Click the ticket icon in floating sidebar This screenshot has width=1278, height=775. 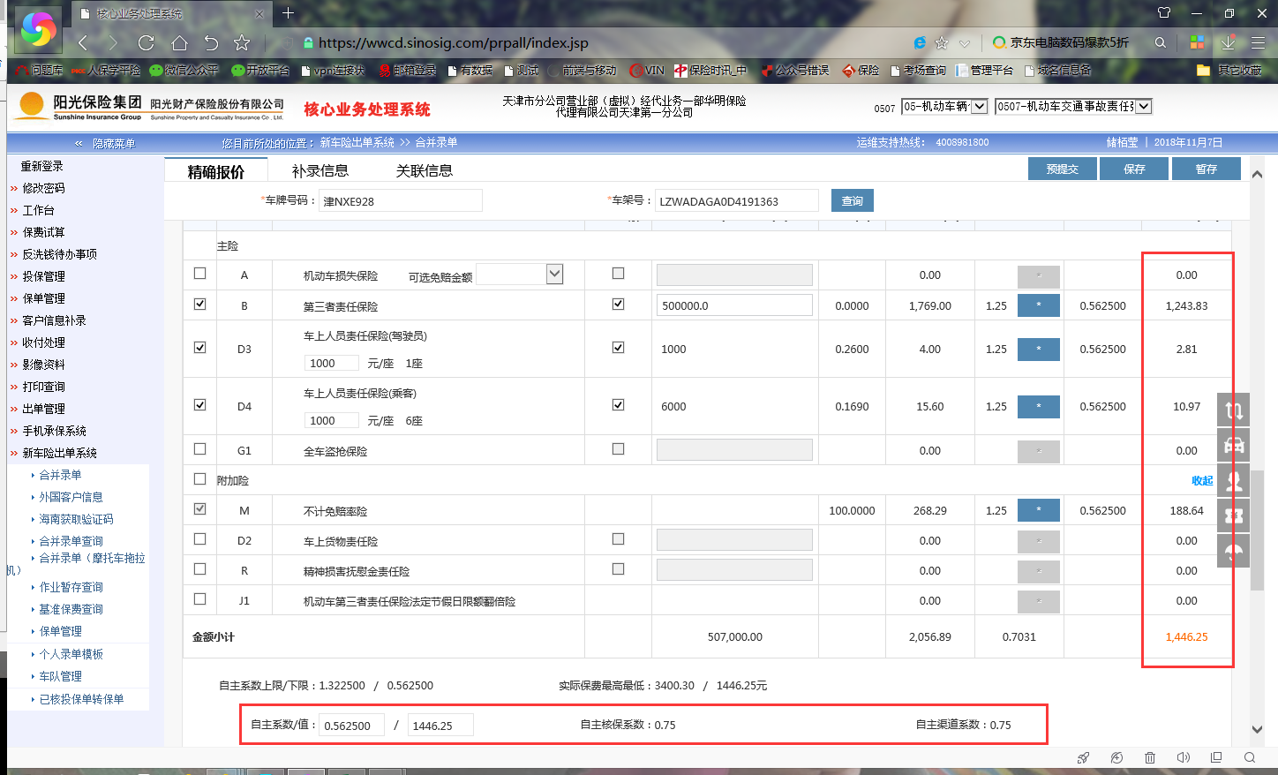tap(1234, 516)
